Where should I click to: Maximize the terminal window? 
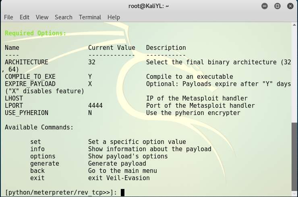coord(277,6)
